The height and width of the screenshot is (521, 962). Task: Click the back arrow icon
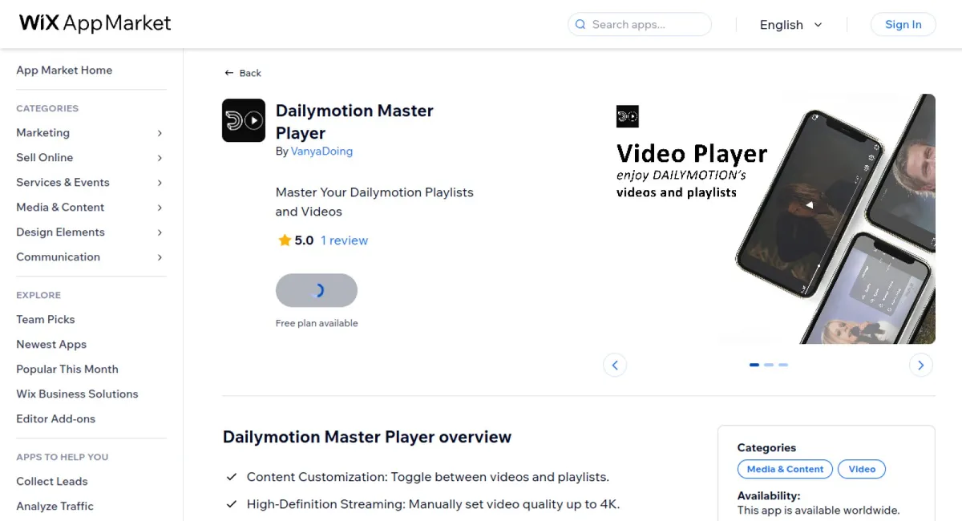point(229,73)
